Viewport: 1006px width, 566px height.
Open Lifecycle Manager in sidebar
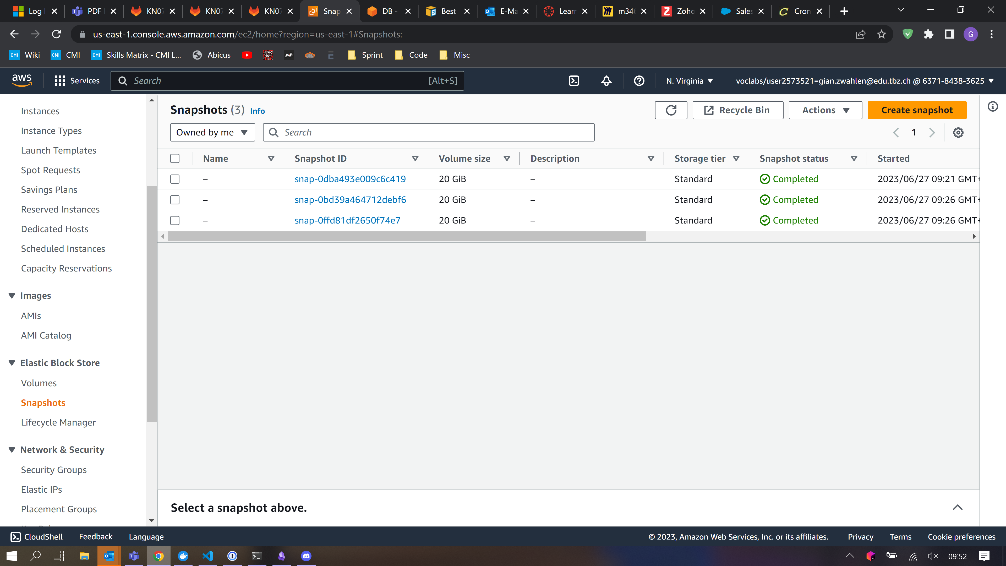pyautogui.click(x=58, y=422)
